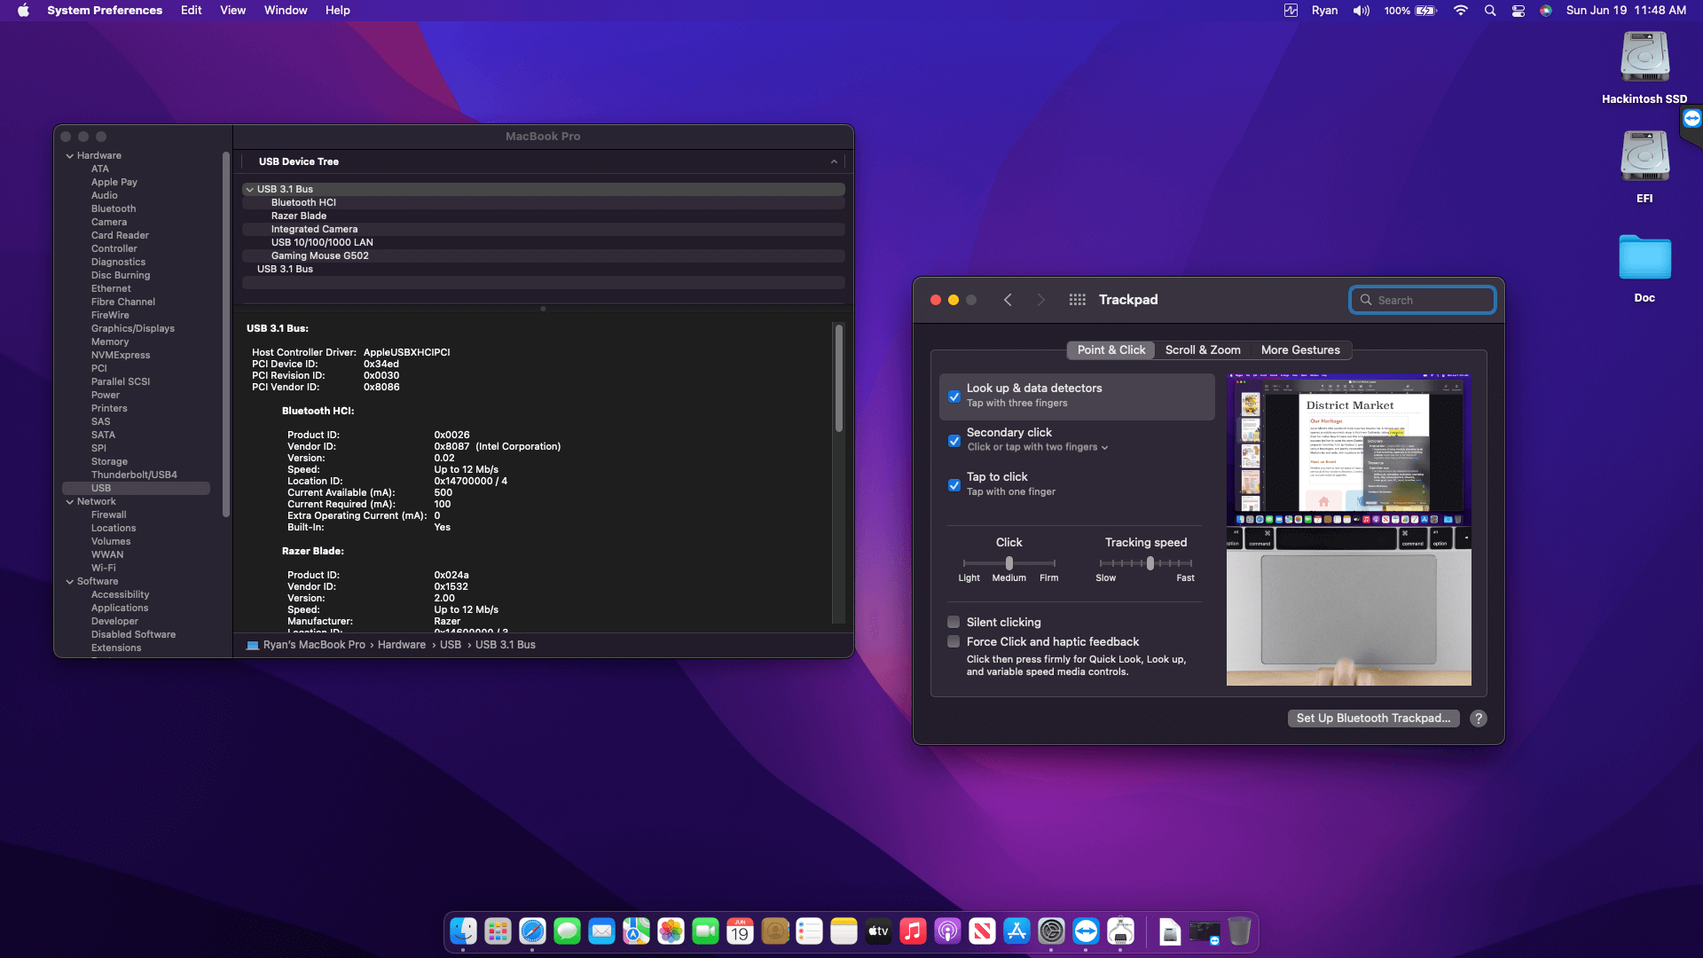Open Finder from the Dock

(463, 931)
